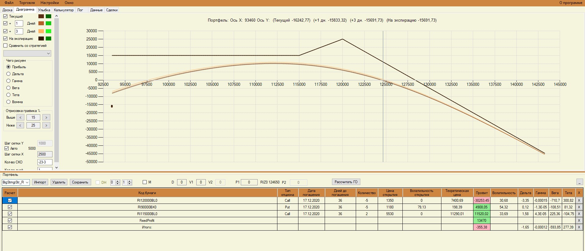Open the Окно menu
Image resolution: width=585 pixels, height=251 pixels.
tap(69, 3)
